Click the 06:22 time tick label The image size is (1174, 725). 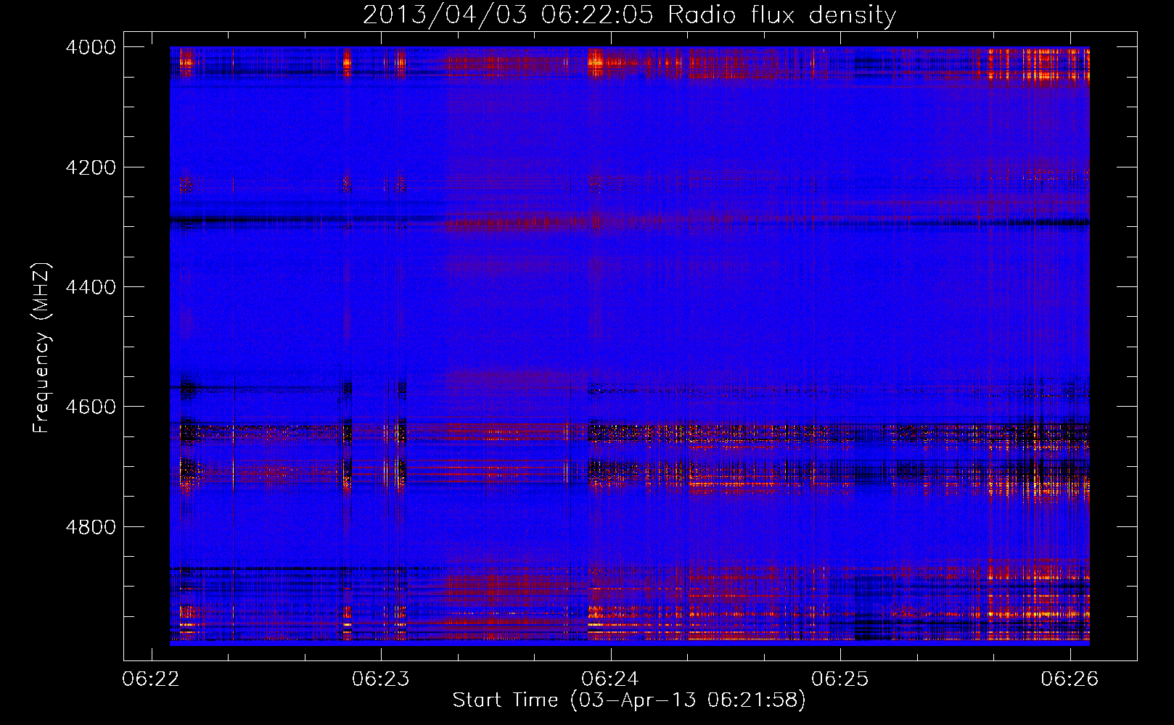click(151, 679)
